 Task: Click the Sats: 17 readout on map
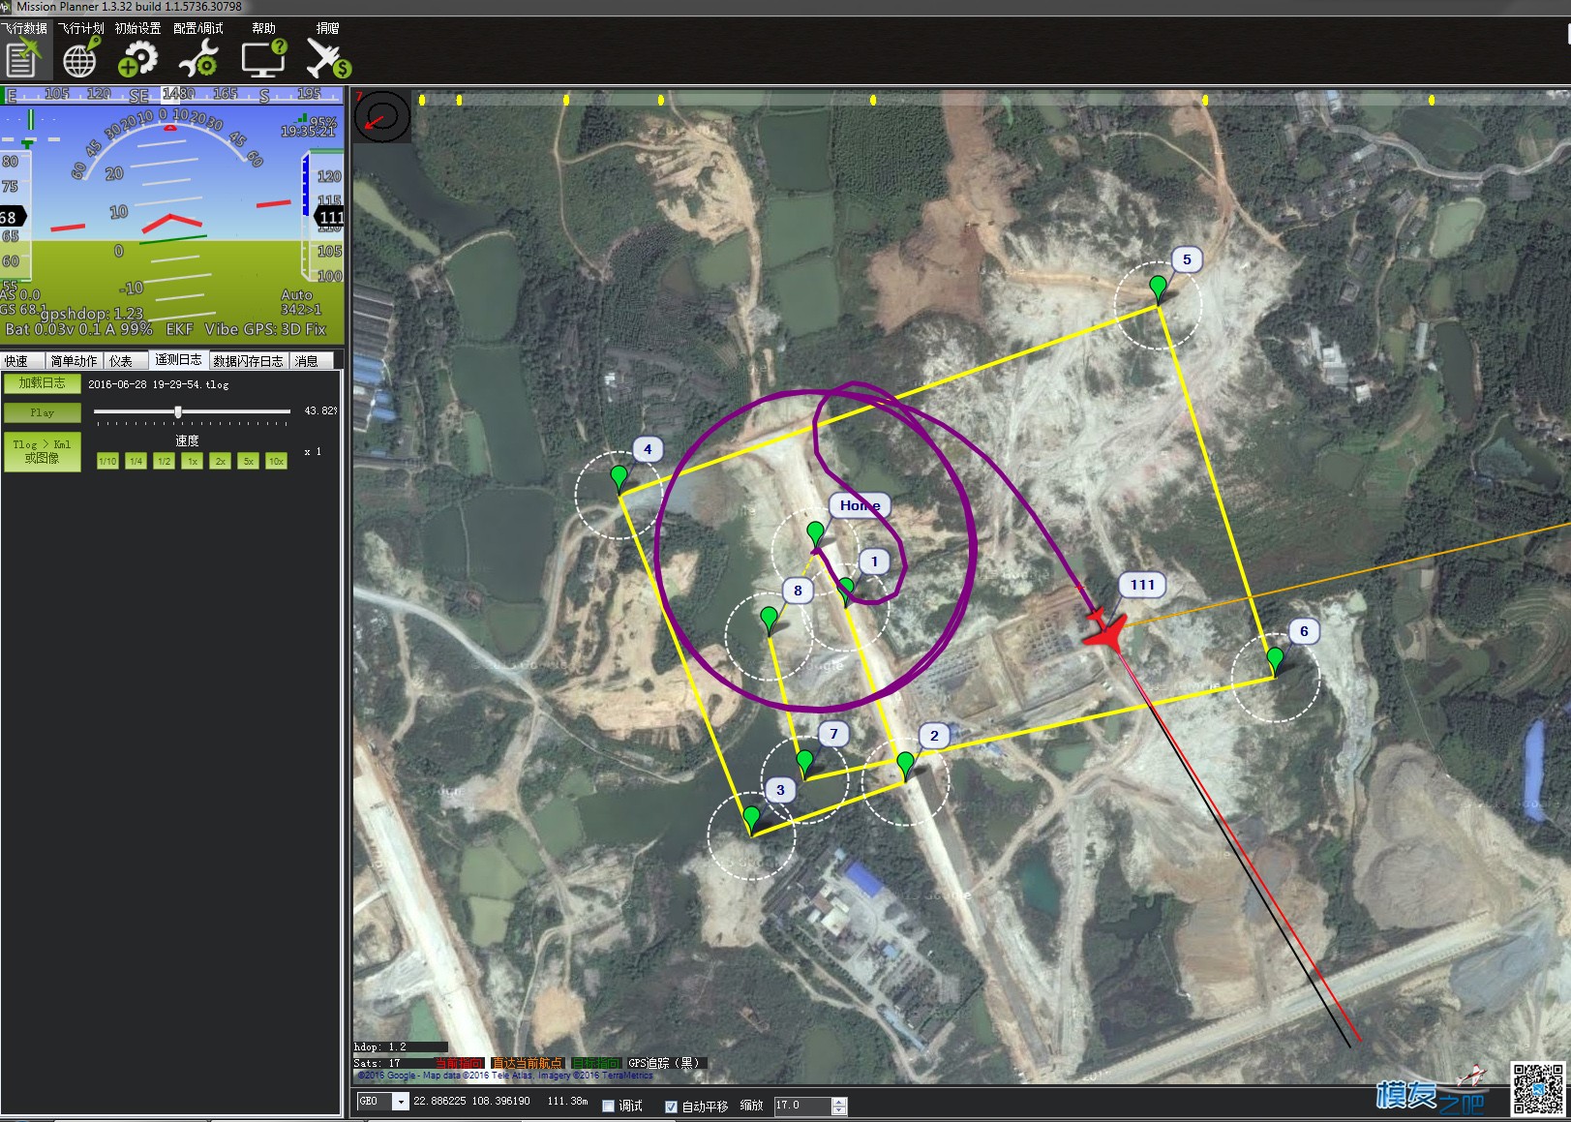click(378, 1063)
